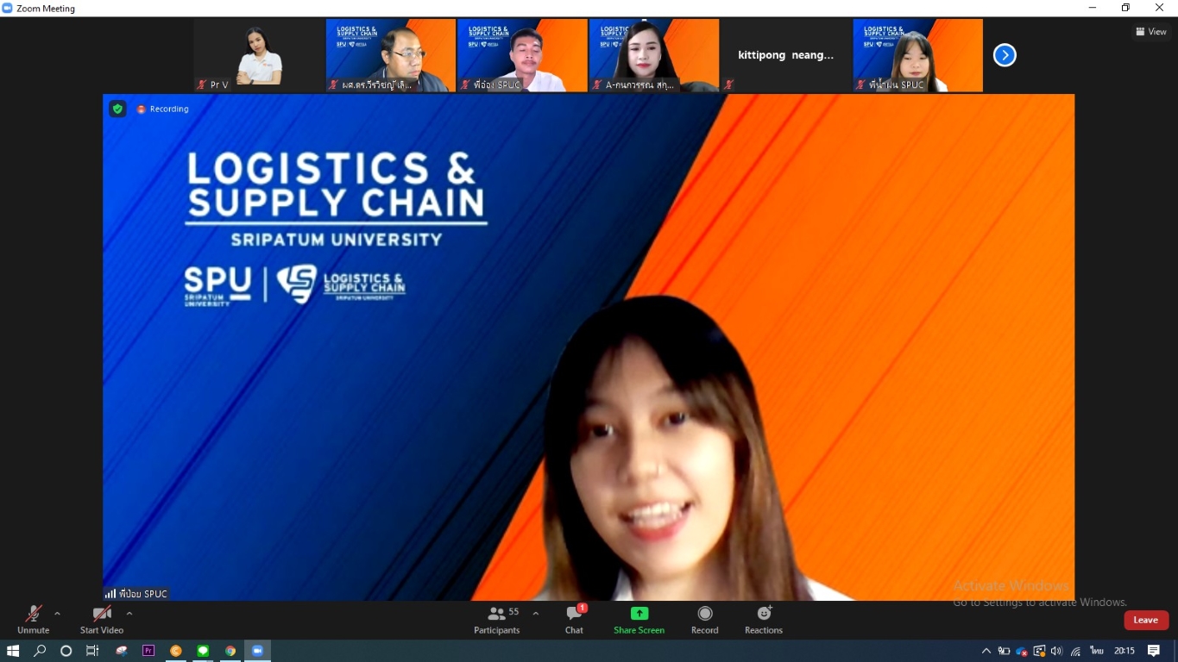The image size is (1178, 662).
Task: Start the video camera
Action: coord(102,619)
